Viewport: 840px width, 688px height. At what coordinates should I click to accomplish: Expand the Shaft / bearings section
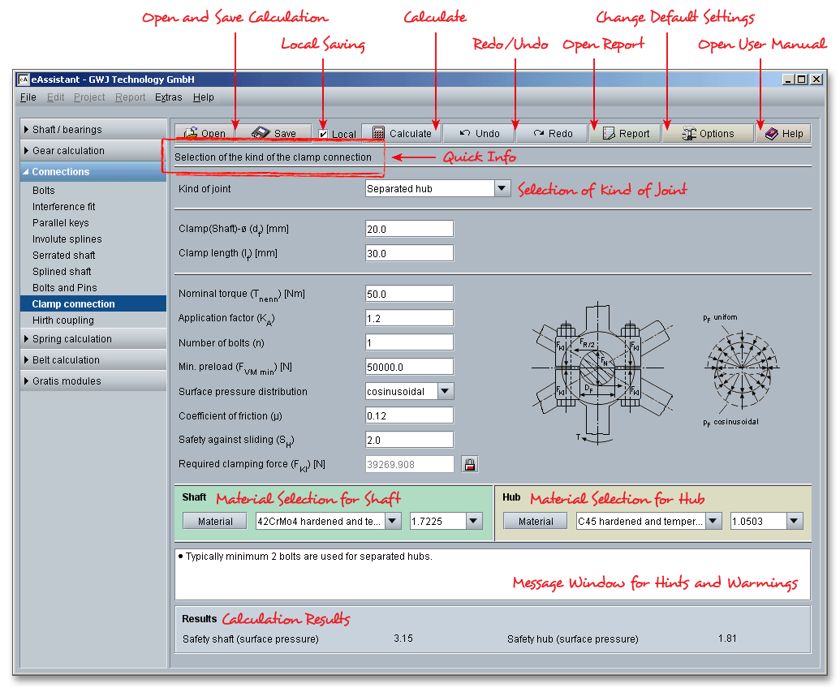67,130
